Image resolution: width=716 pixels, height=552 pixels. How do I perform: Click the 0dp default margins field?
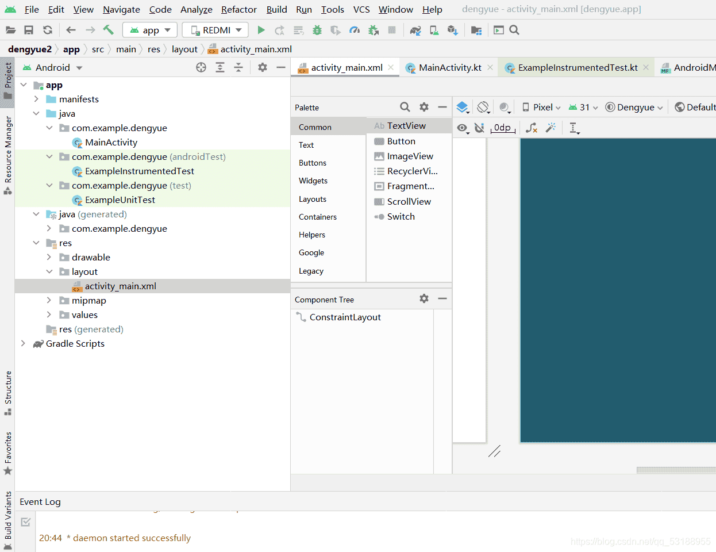[502, 128]
